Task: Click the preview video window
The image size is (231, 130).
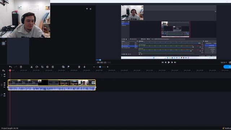Action: tap(169, 32)
